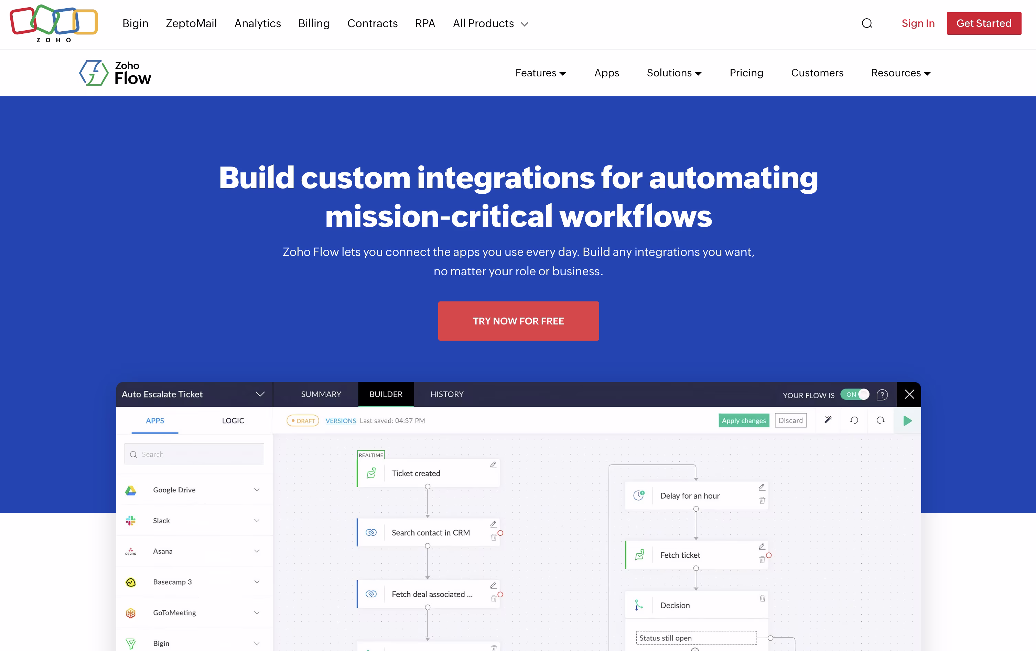Edit the Ticket created step pencil icon

(x=494, y=465)
